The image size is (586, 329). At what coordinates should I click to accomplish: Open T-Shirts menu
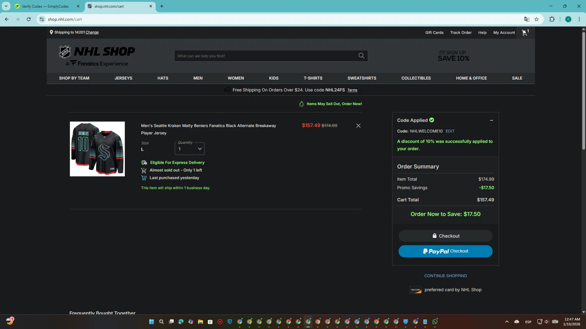[x=313, y=78]
